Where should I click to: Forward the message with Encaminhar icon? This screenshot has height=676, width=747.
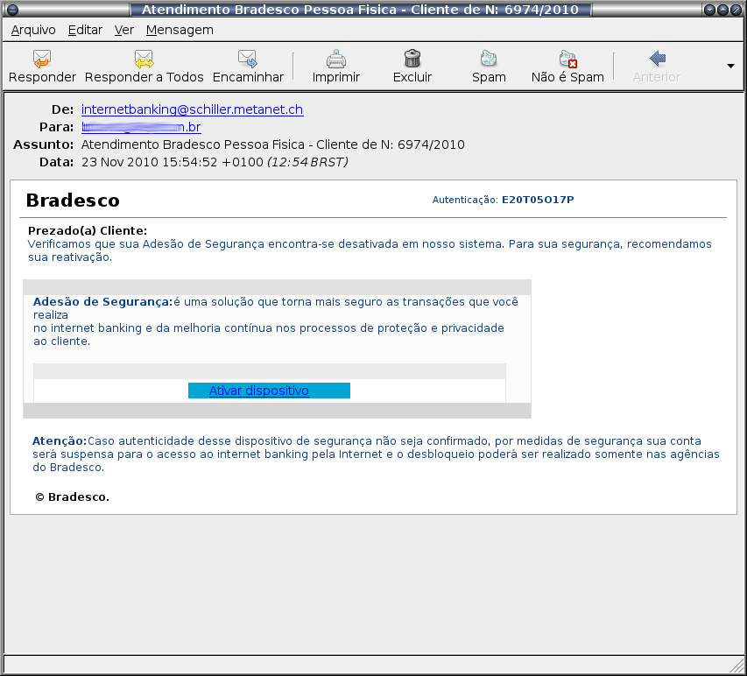[x=248, y=59]
